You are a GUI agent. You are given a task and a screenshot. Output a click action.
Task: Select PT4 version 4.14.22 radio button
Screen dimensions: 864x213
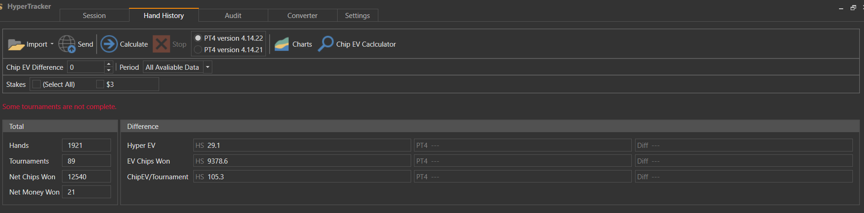point(198,38)
